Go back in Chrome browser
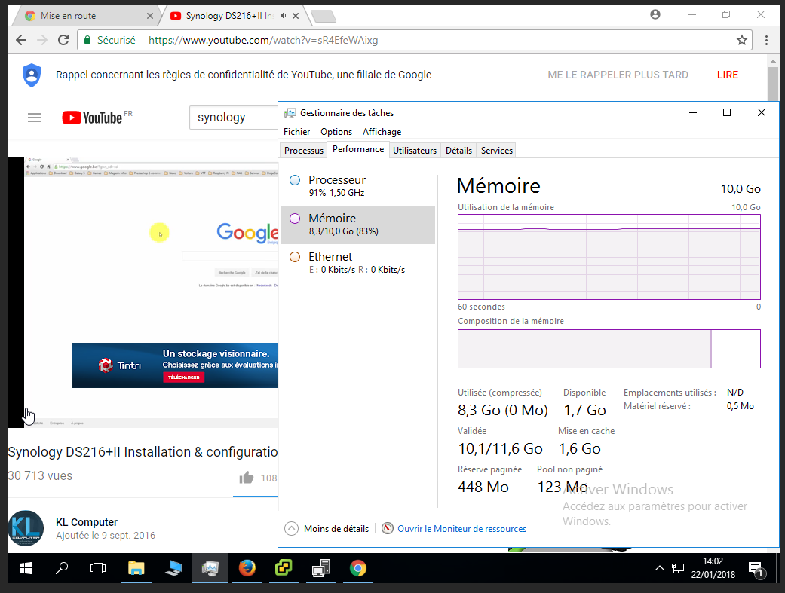Viewport: 785px width, 593px height. click(x=21, y=40)
